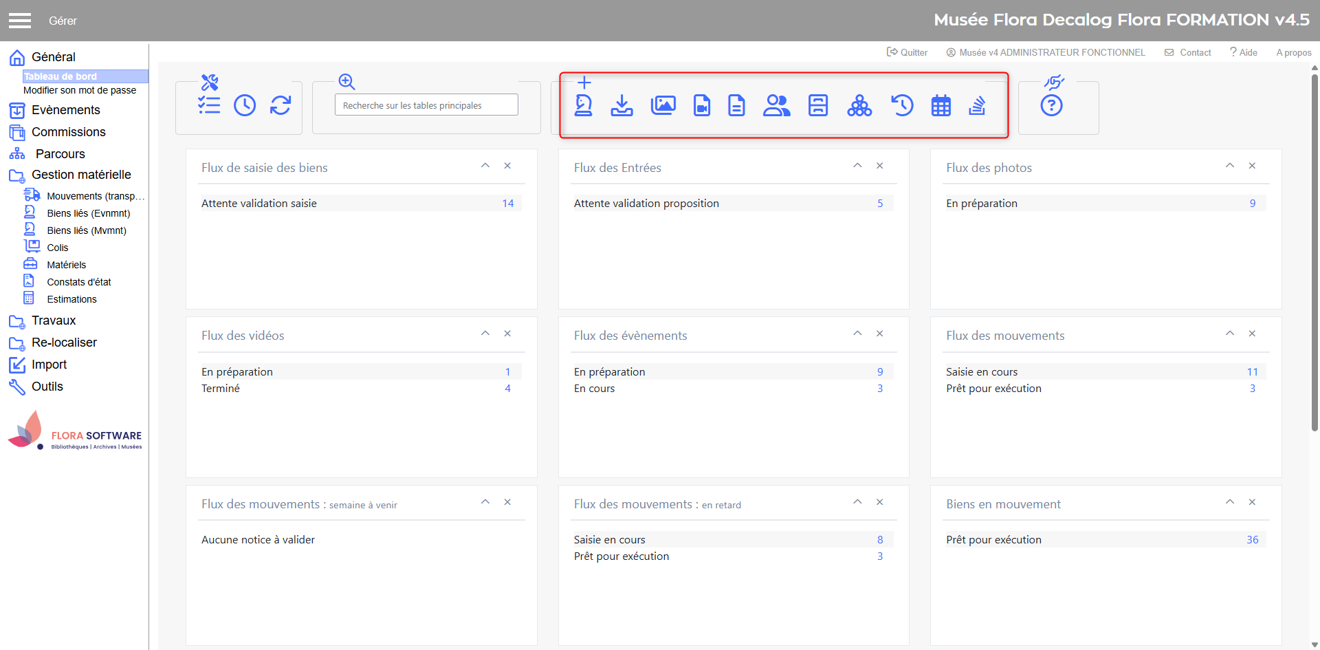Close the Flux des vidéos panel
The width and height of the screenshot is (1320, 650).
tap(507, 334)
